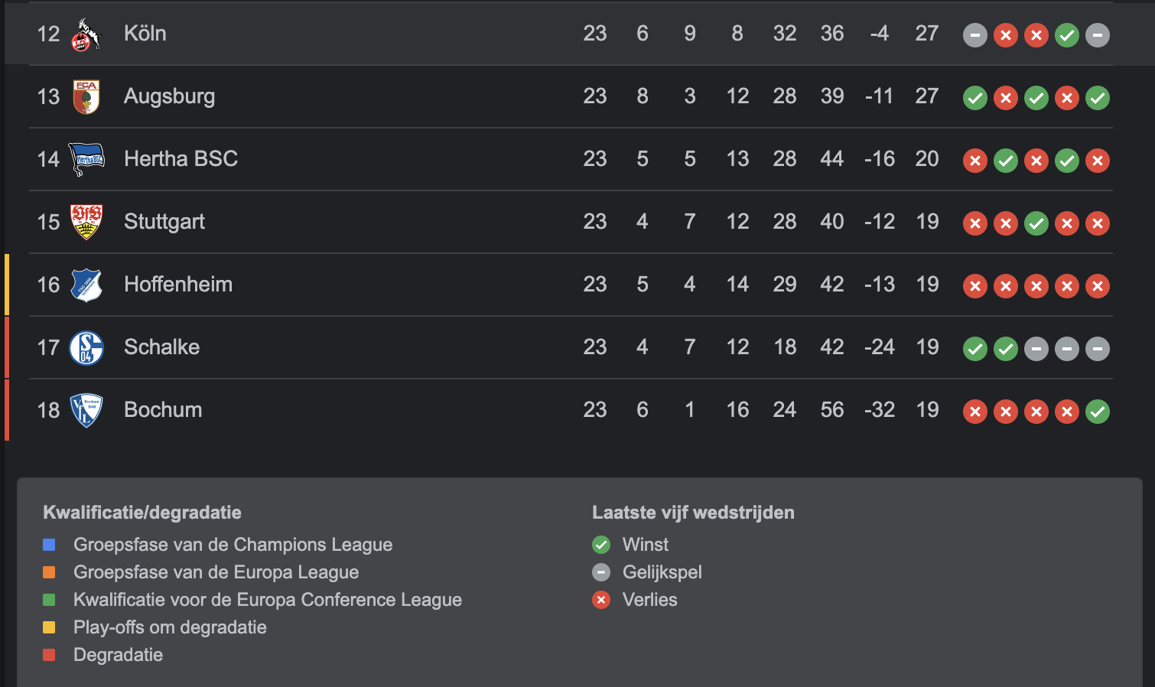Click the Köln club crest
Image resolution: width=1155 pixels, height=687 pixels.
point(86,34)
